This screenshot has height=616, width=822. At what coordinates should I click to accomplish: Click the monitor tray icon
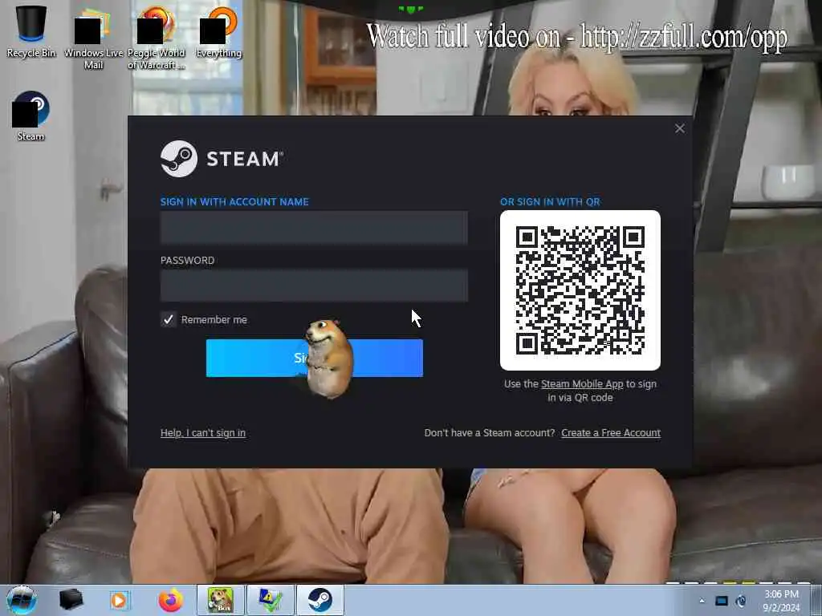tap(722, 601)
